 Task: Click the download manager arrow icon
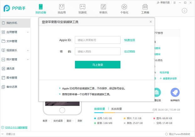184,11
